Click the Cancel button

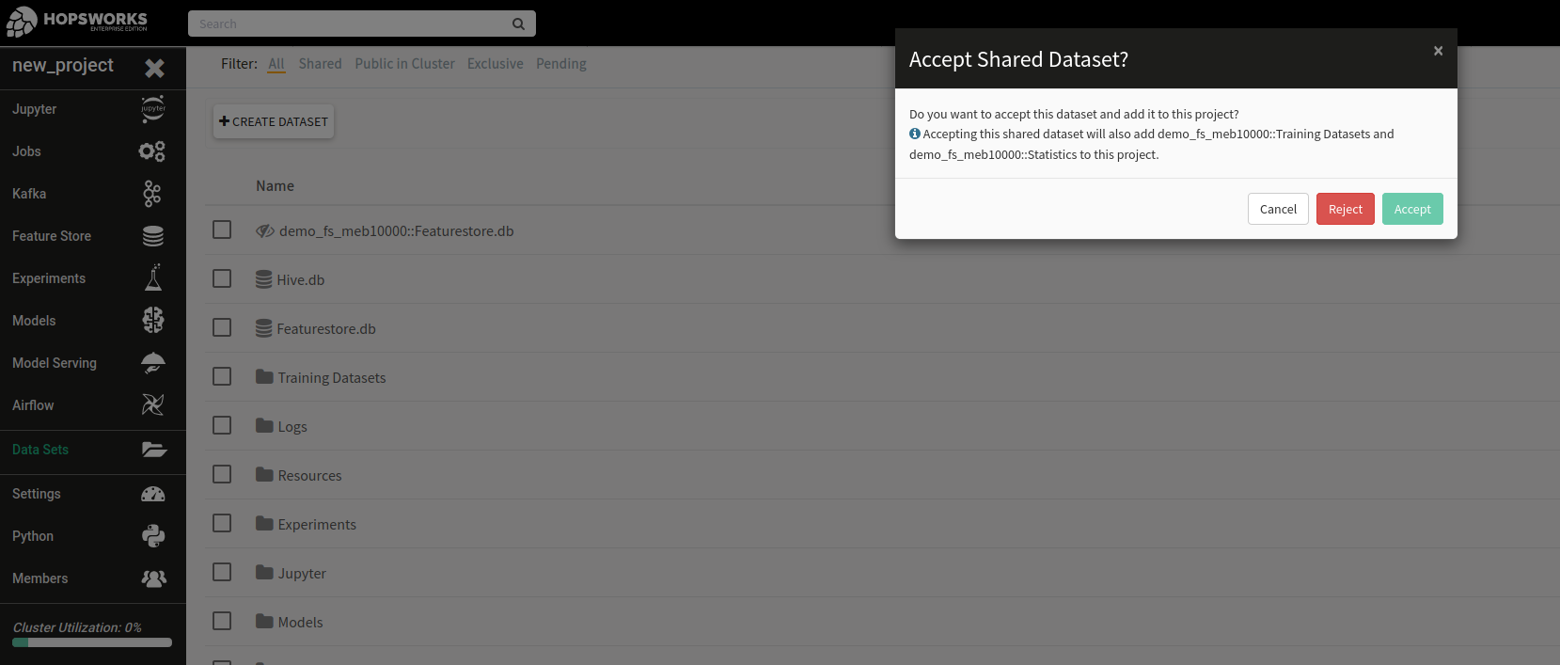(x=1278, y=209)
